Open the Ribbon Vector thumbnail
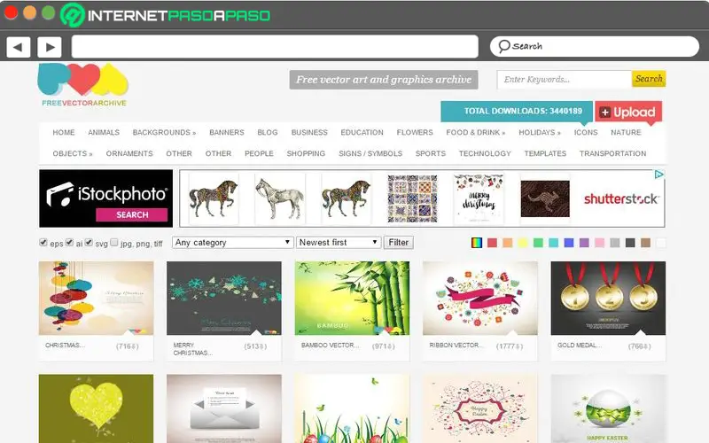This screenshot has width=709, height=443. pyautogui.click(x=479, y=298)
